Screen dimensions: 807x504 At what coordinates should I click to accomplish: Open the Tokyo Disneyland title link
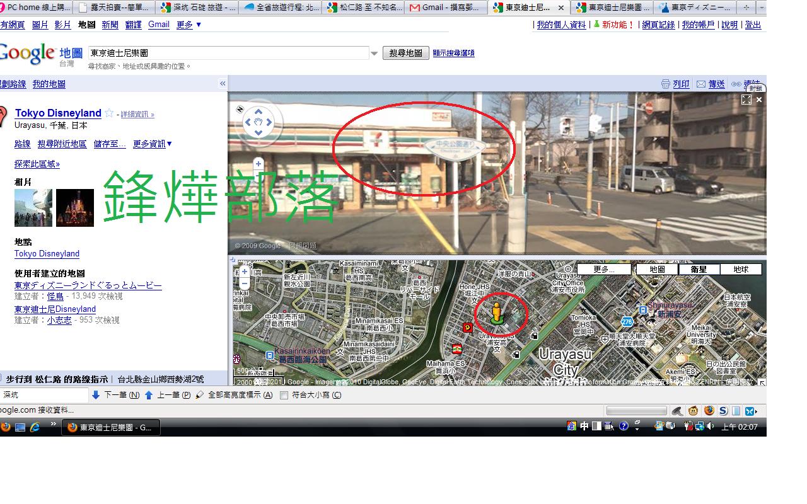[x=58, y=113]
